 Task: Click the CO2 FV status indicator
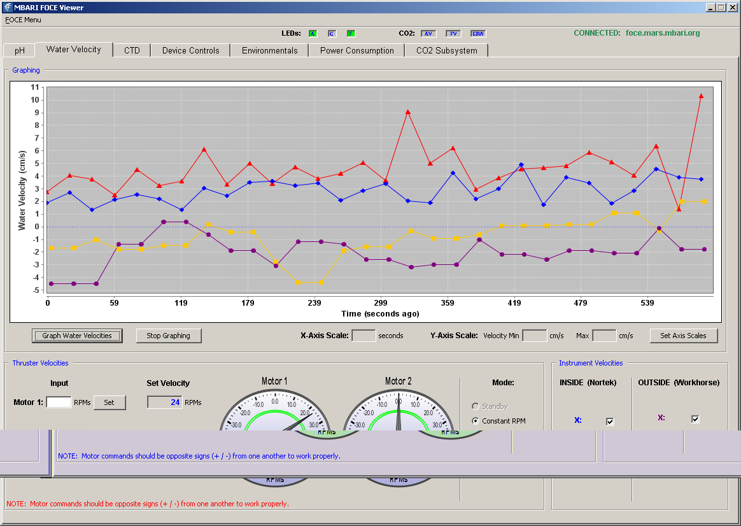tap(453, 34)
